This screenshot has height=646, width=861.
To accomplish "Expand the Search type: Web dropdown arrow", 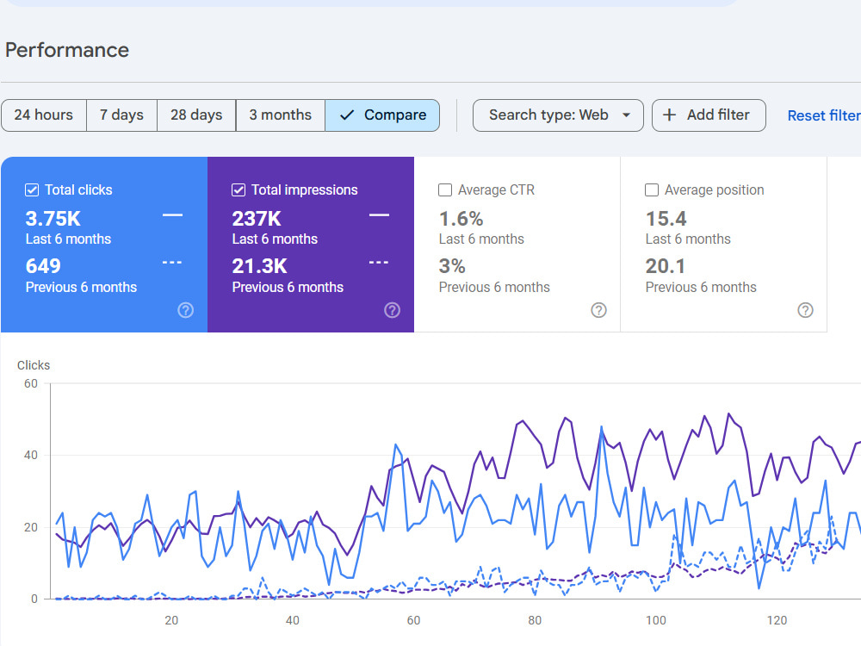I will [x=626, y=115].
